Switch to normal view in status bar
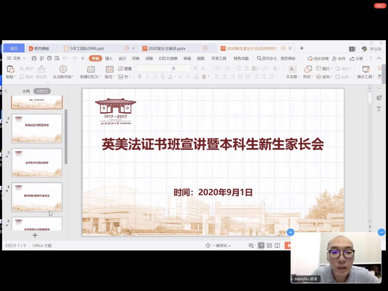This screenshot has height=291, width=388. pos(261,245)
